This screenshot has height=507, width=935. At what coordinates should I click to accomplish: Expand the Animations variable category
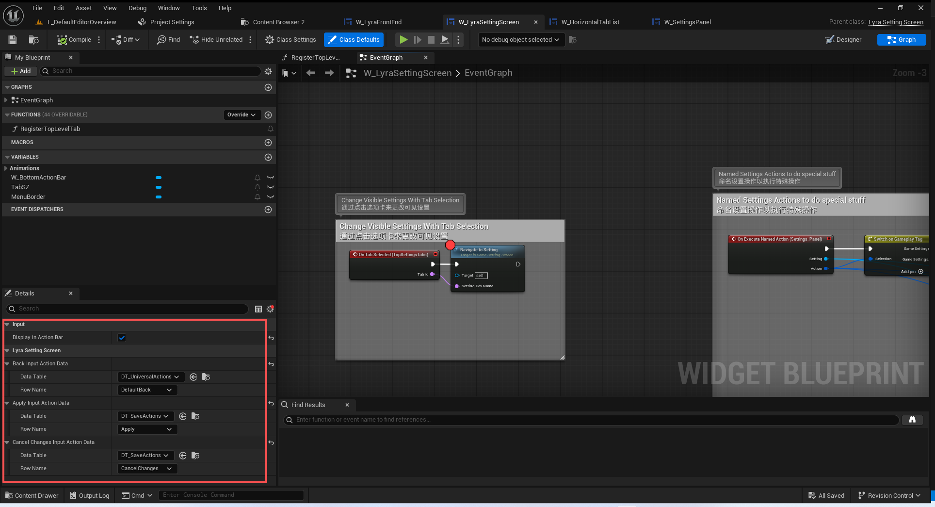click(6, 168)
